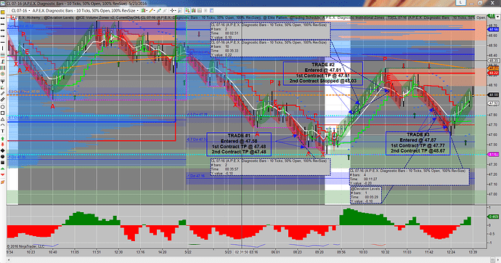501x263 pixels.
Task: Select the rectangle drawing tool
Action: point(3,113)
